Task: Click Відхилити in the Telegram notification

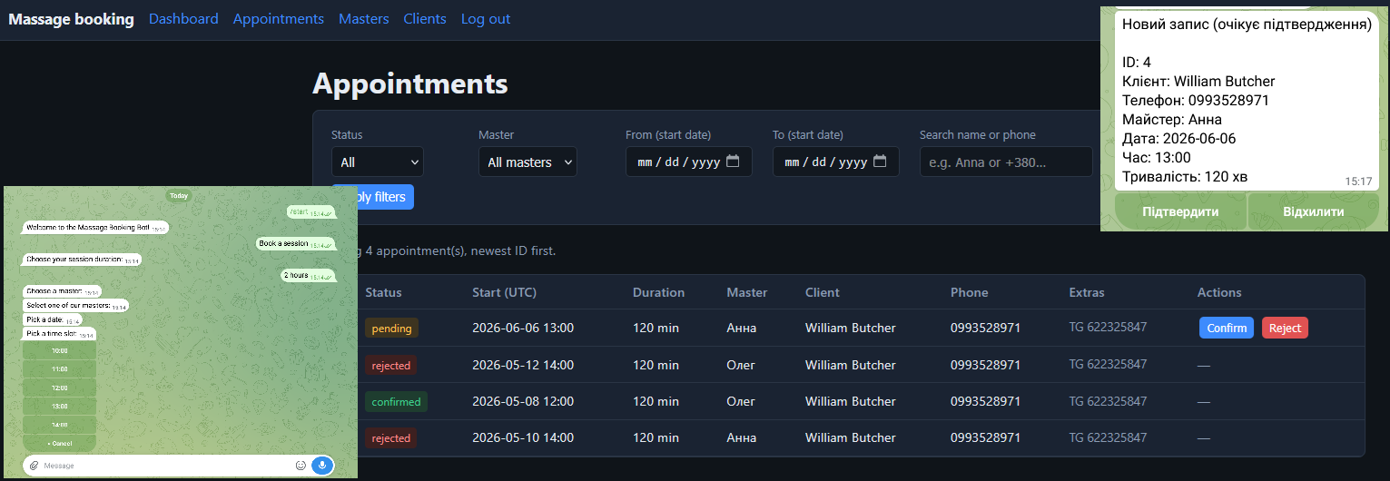Action: click(x=1313, y=212)
